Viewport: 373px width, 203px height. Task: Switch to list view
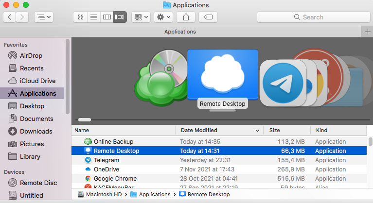coord(94,17)
